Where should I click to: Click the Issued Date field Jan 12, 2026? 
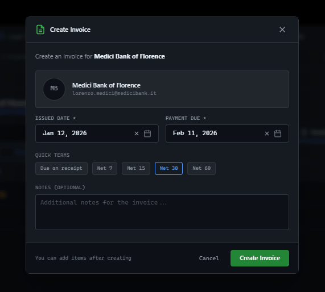[x=97, y=134]
